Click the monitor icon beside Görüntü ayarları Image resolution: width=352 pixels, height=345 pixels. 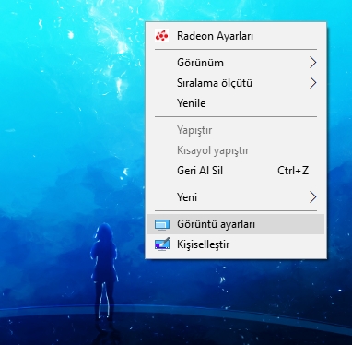(162, 224)
